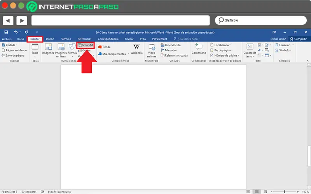Add a Marcador bookmark
This screenshot has width=311, height=194.
pos(169,50)
